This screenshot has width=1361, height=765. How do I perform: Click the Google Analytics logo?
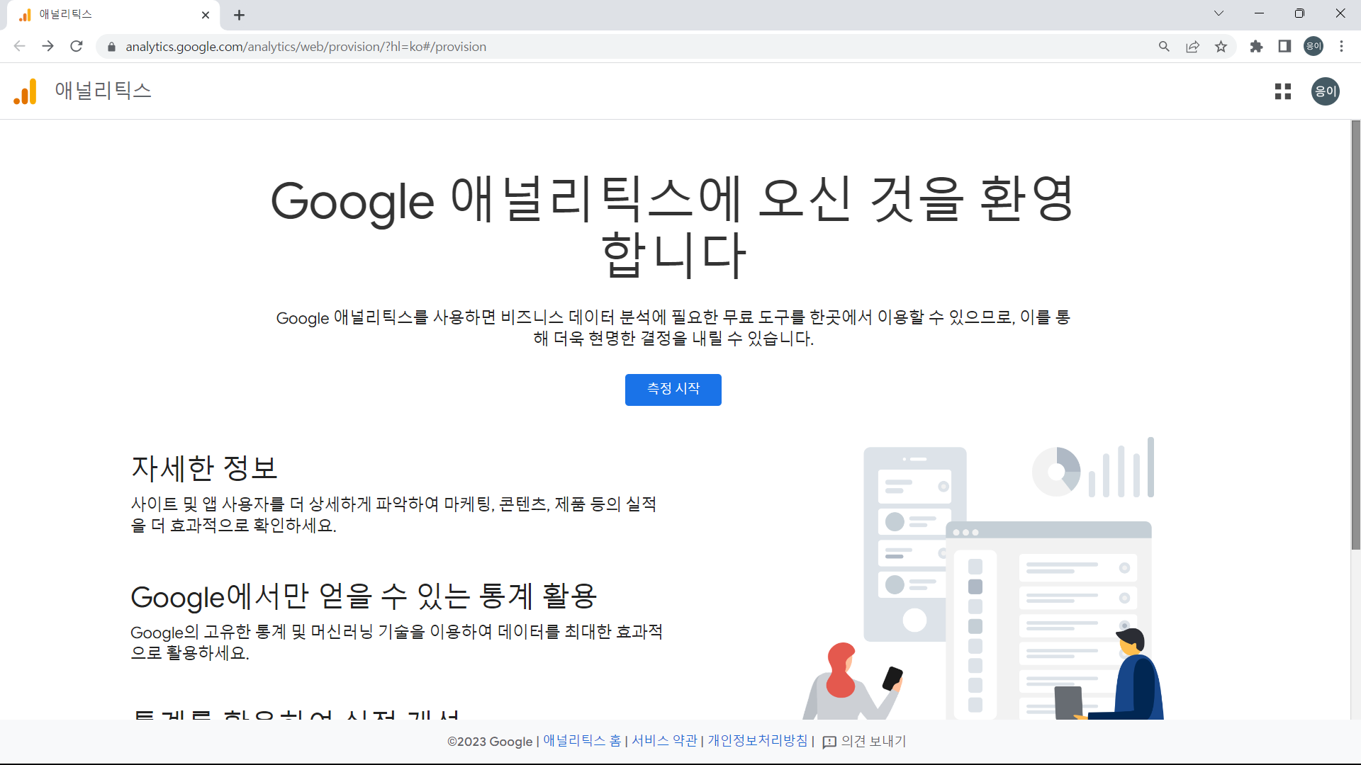pos(24,91)
